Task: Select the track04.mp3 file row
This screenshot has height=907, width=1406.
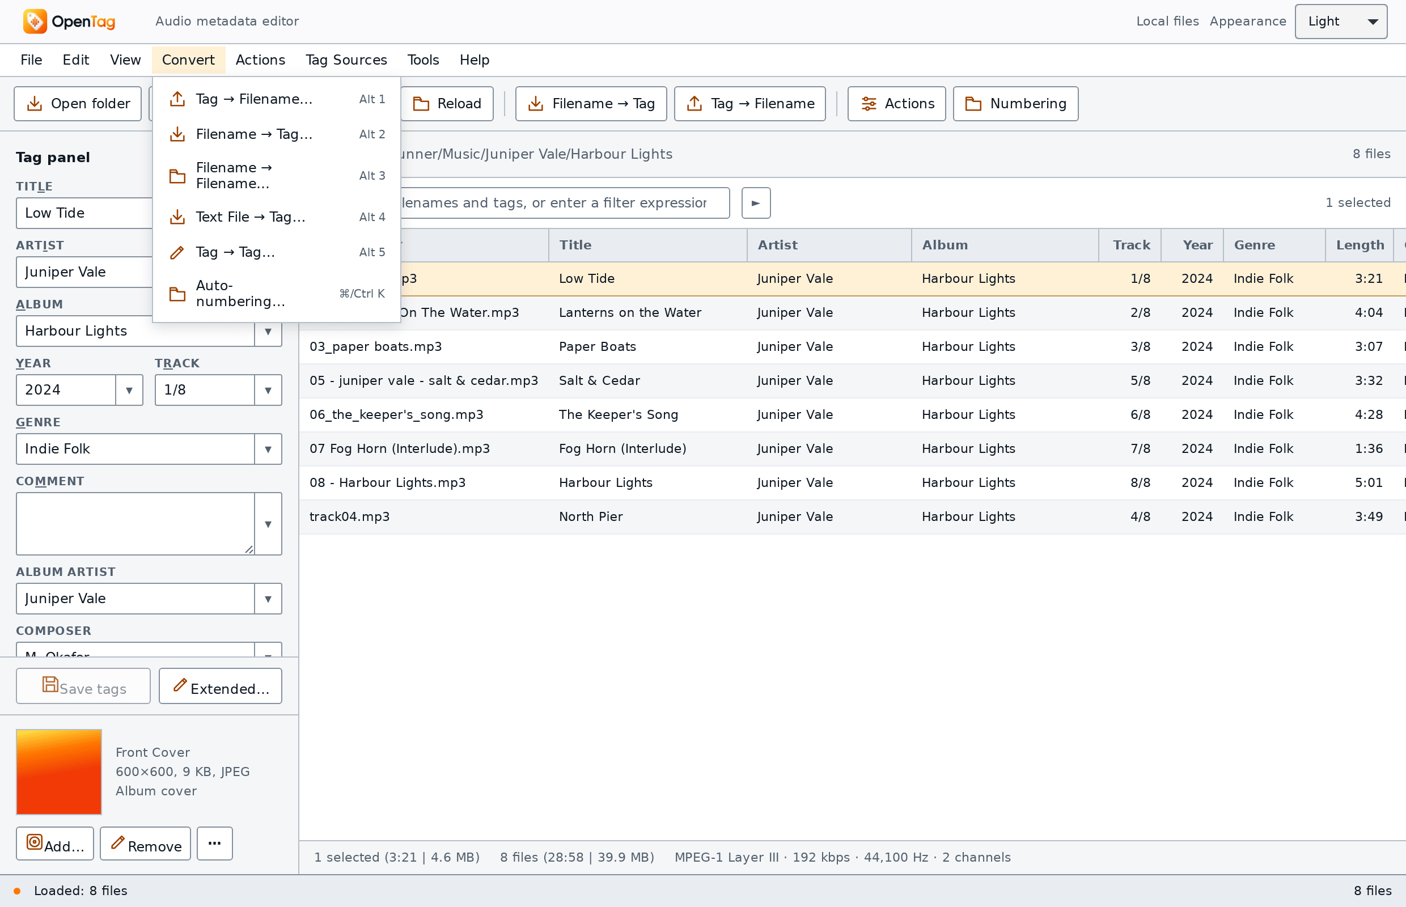Action: click(852, 516)
